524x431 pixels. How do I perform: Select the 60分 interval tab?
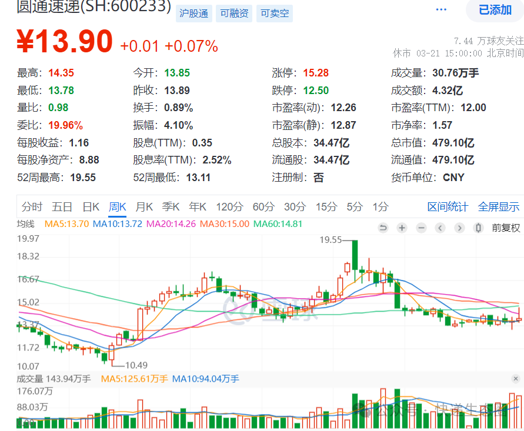click(x=263, y=207)
